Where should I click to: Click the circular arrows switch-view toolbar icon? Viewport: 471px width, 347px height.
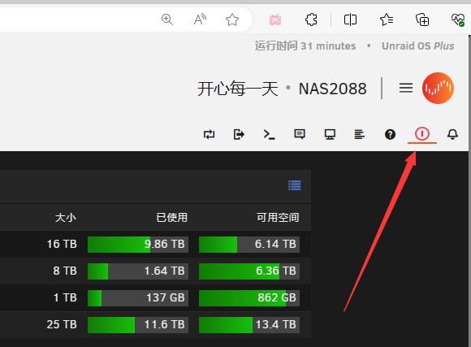click(x=209, y=134)
